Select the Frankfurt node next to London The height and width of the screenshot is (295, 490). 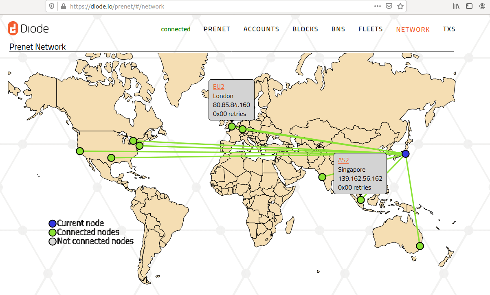242,129
